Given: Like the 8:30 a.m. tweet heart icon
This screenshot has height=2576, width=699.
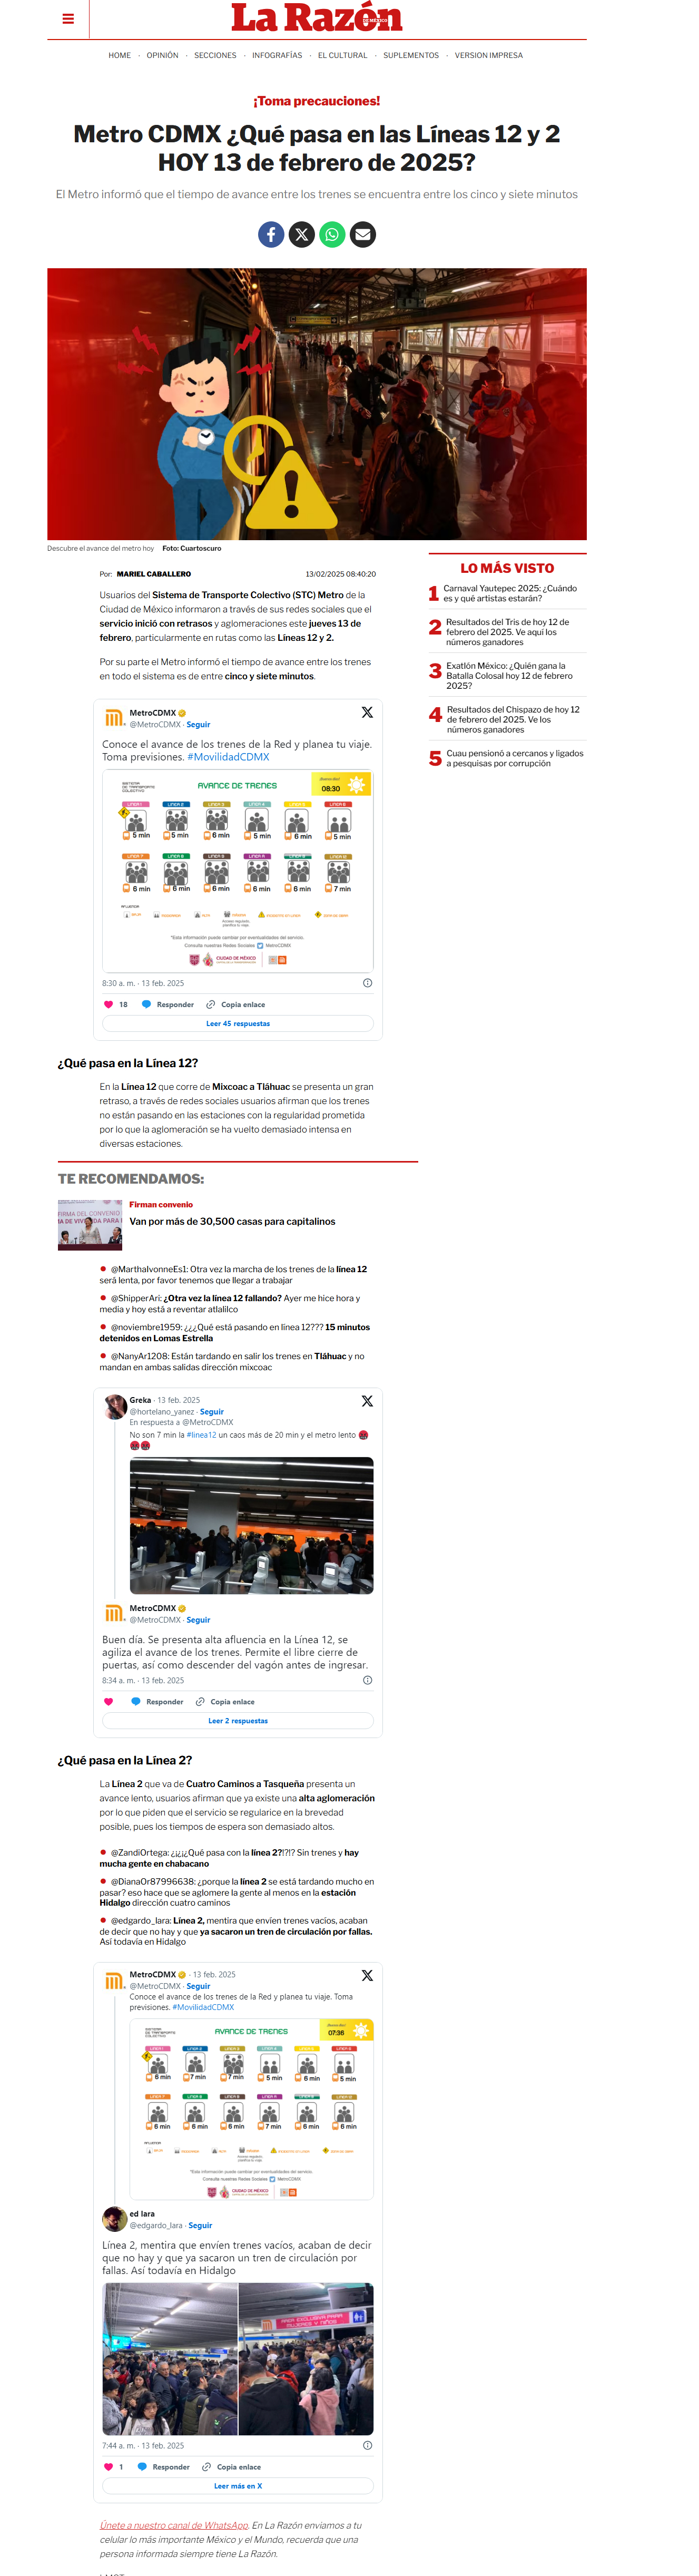Looking at the screenshot, I should tap(108, 1004).
